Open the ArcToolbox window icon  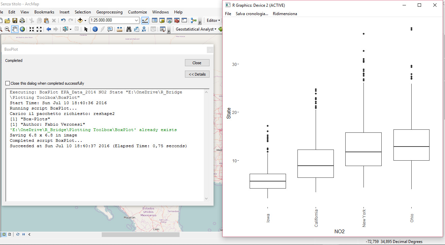pos(177,20)
